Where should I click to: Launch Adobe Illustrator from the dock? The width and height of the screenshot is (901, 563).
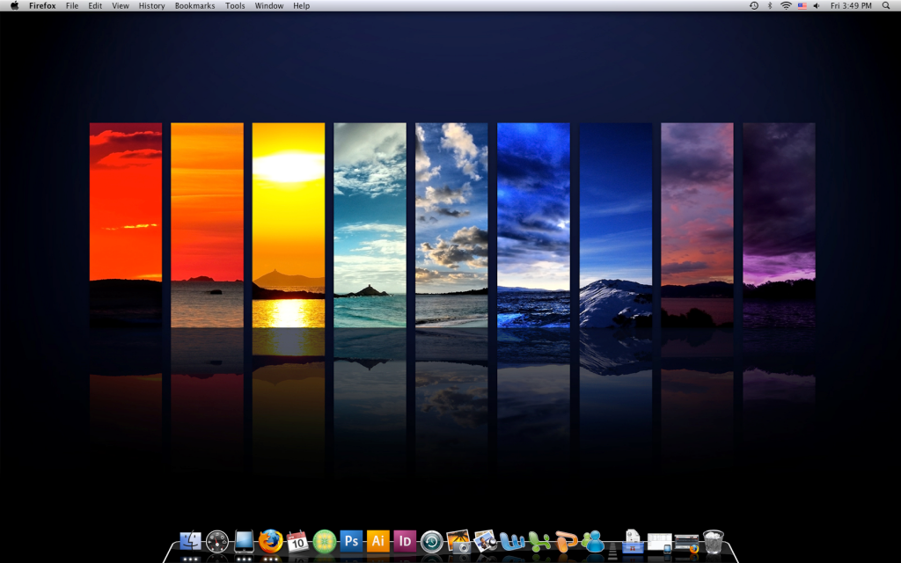pos(378,541)
